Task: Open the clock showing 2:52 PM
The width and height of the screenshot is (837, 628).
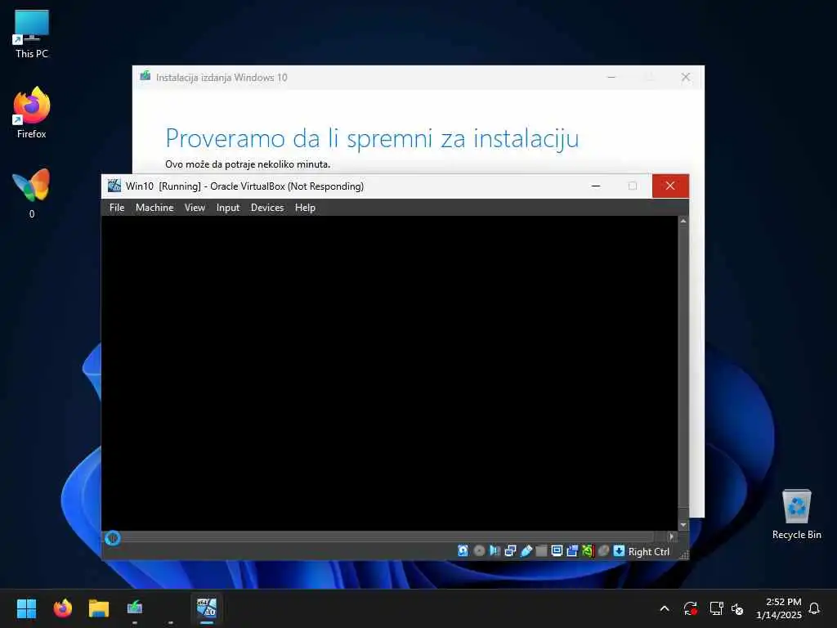Action: click(779, 608)
